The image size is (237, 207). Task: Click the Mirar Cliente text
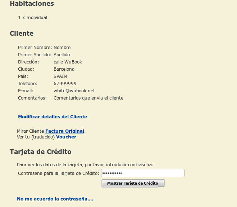tap(30, 131)
